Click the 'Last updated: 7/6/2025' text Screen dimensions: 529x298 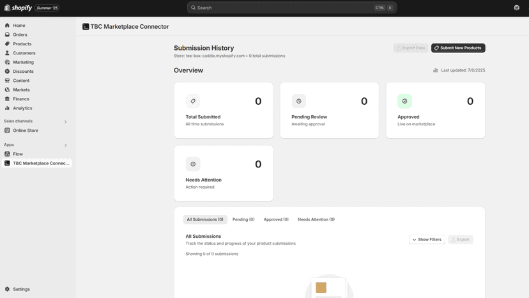coord(463,70)
